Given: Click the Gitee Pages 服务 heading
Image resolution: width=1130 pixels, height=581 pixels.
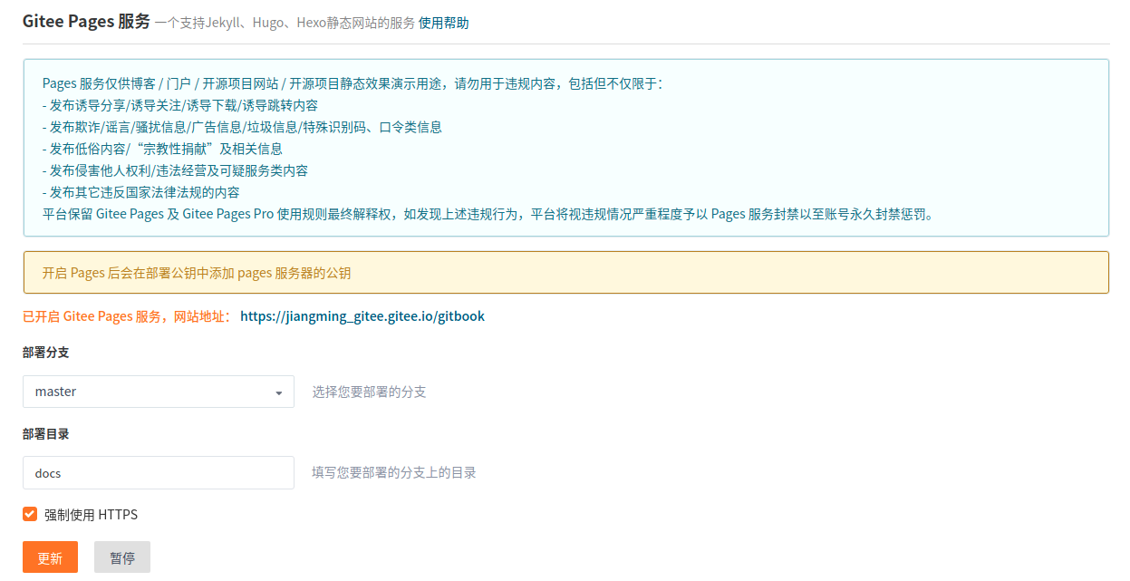Looking at the screenshot, I should pyautogui.click(x=86, y=21).
